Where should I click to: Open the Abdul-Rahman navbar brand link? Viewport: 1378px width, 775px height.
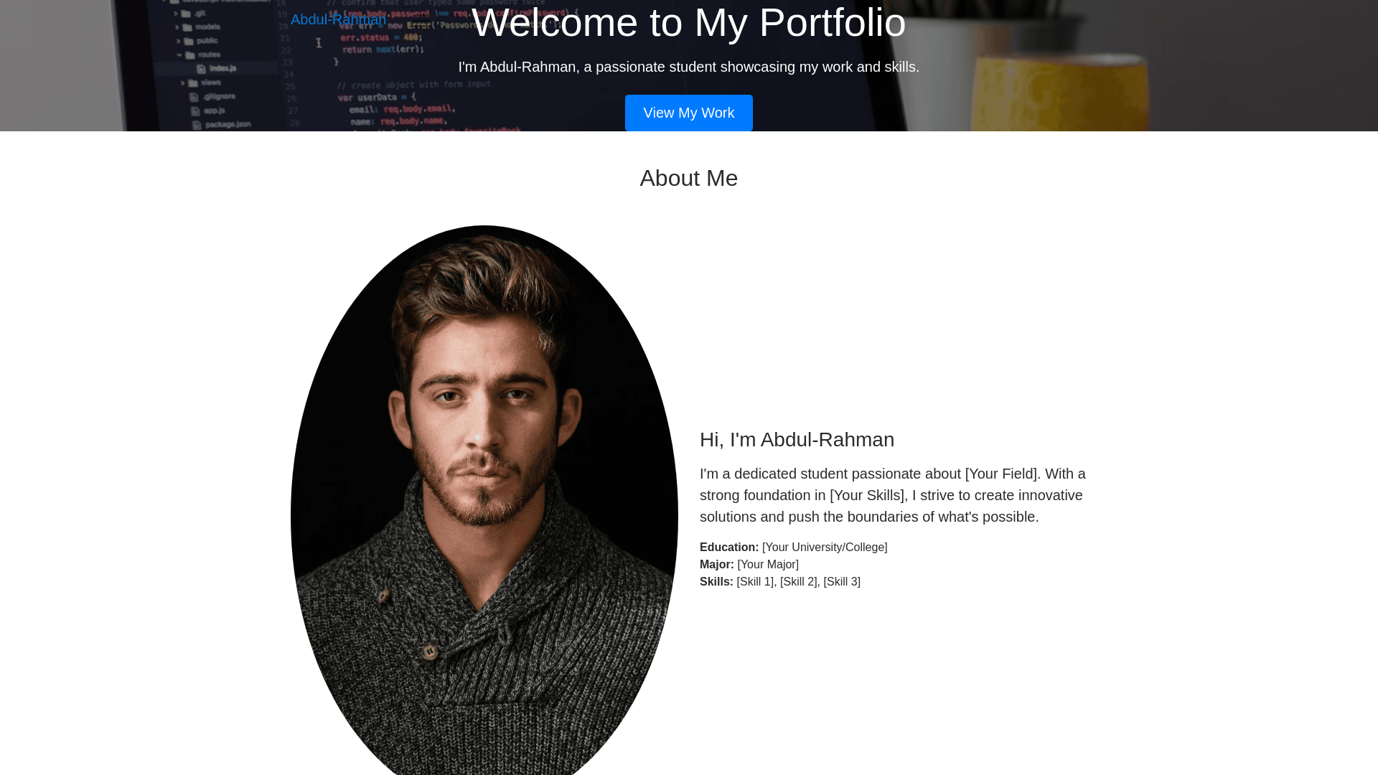[x=338, y=19]
